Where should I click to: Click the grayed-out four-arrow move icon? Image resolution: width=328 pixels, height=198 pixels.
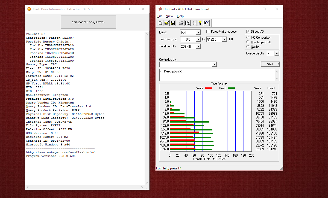coord(194,23)
